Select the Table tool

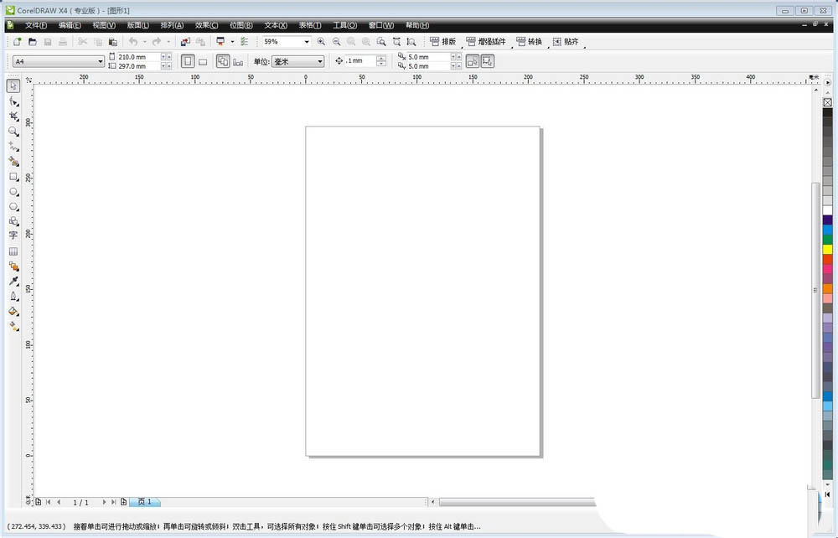tap(13, 251)
